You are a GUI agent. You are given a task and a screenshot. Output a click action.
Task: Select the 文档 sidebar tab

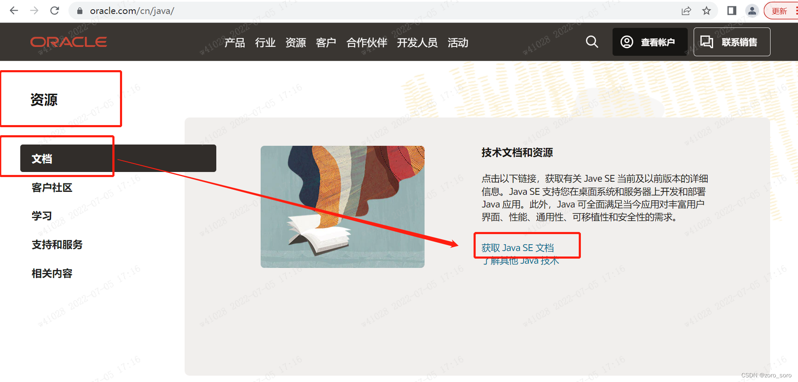pyautogui.click(x=118, y=158)
